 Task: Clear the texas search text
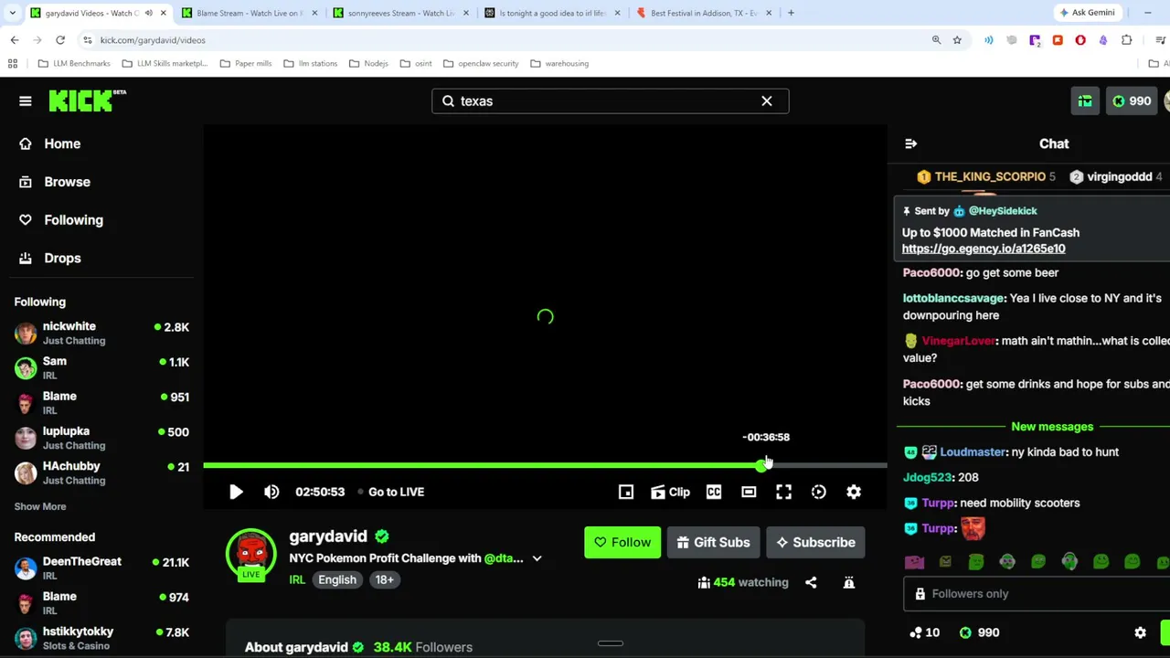tap(767, 101)
